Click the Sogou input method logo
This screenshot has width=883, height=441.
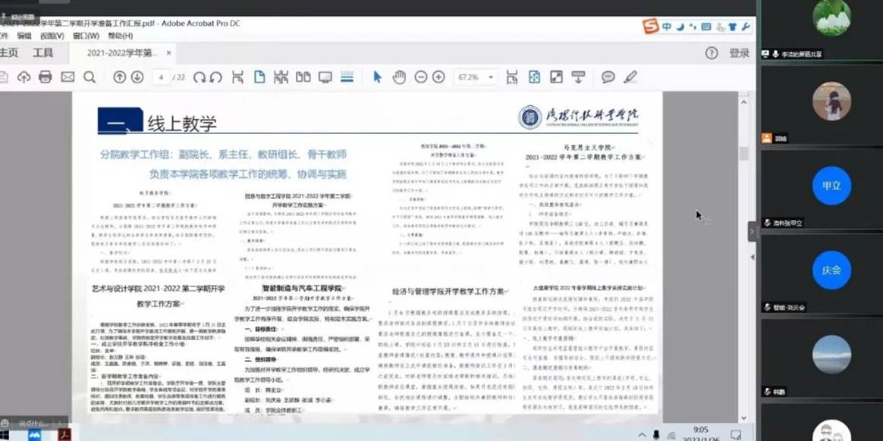point(650,25)
